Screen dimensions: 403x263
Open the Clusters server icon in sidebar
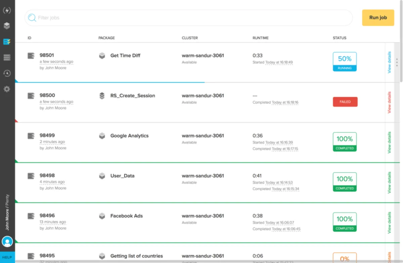pyautogui.click(x=7, y=57)
